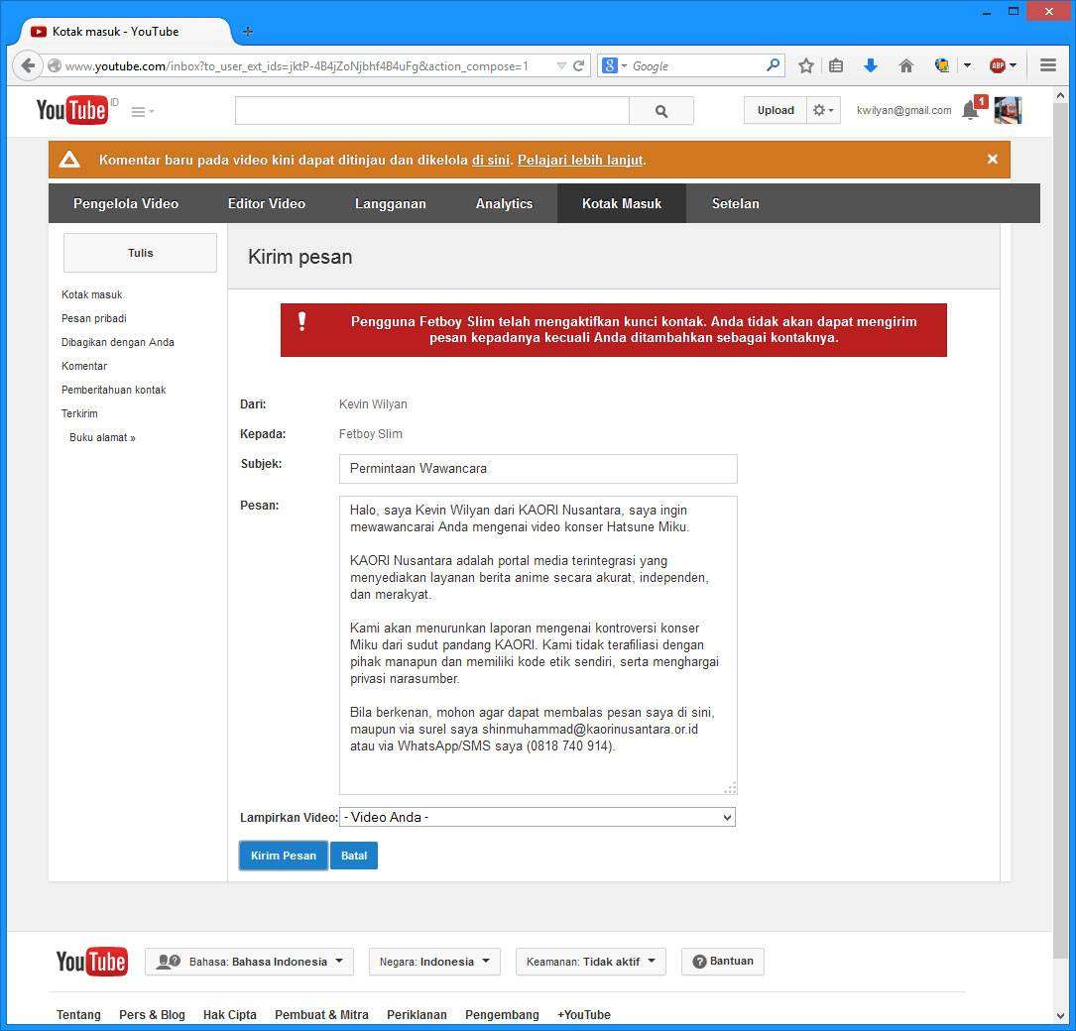Open the Negara Indonesia dropdown
The height and width of the screenshot is (1031, 1076).
click(x=434, y=962)
